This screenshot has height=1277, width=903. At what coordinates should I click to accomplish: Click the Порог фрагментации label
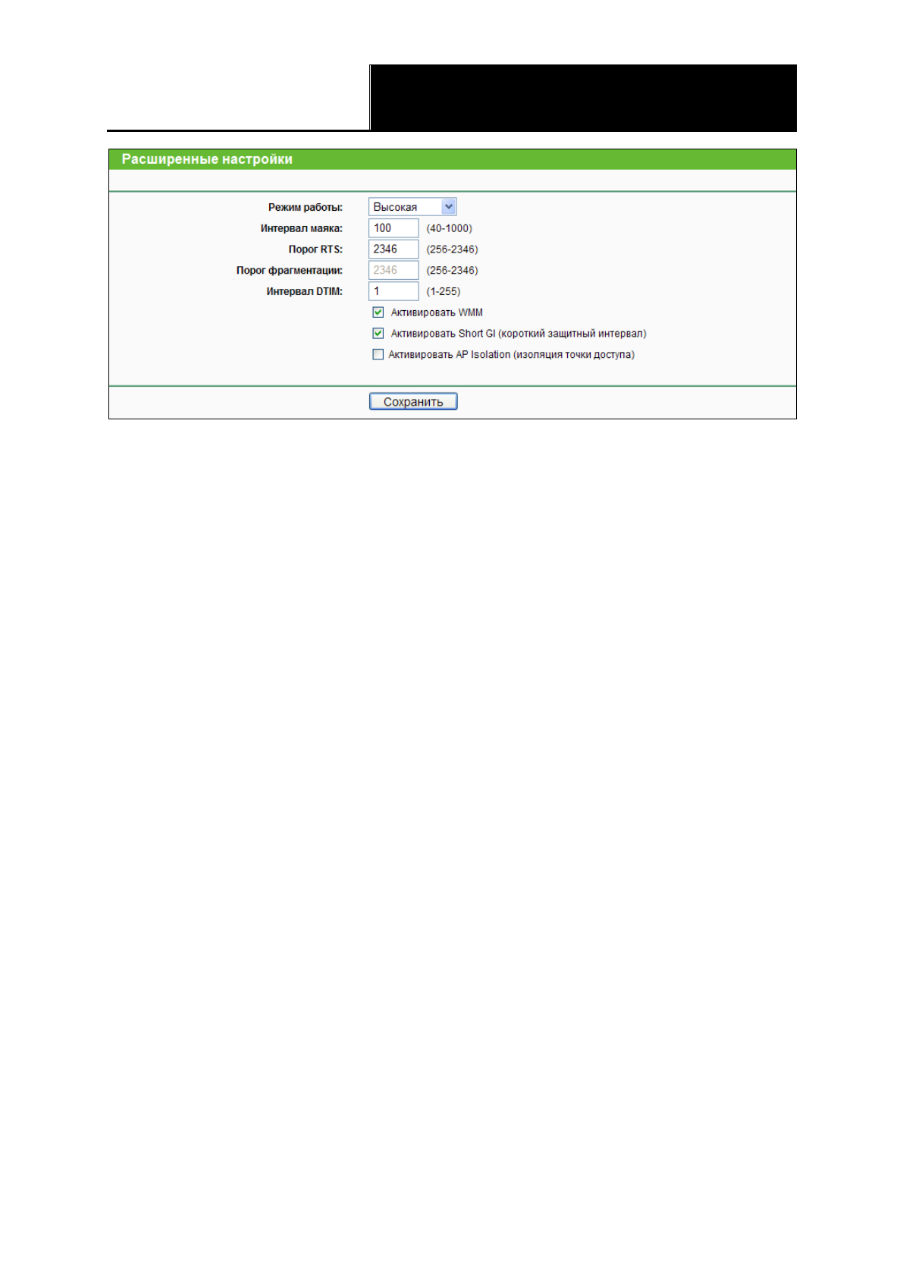click(x=289, y=270)
